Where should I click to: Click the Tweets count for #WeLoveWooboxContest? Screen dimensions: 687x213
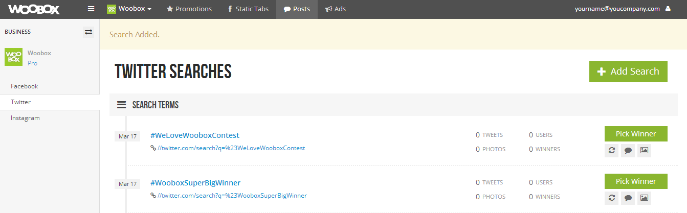(x=489, y=135)
